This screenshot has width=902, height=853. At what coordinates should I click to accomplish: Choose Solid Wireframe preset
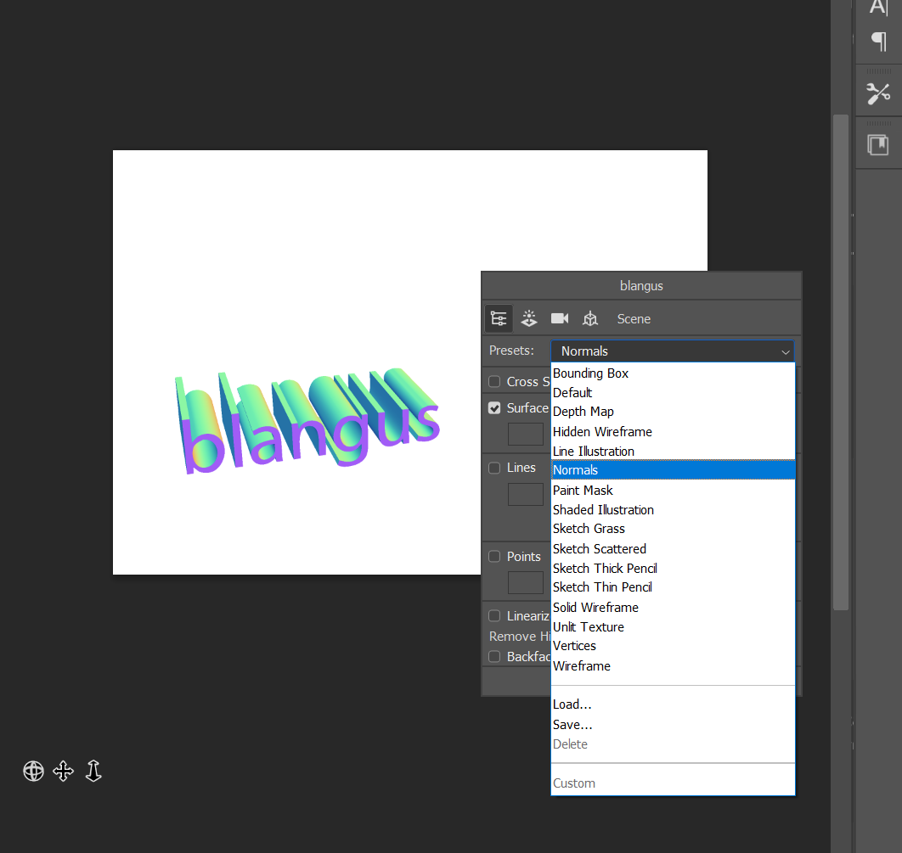673,608
